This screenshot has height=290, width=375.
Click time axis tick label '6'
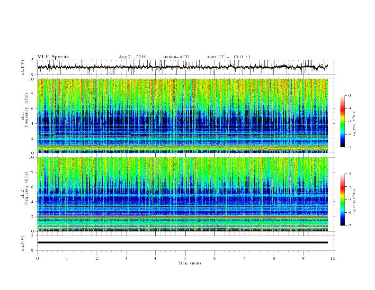[x=214, y=258]
